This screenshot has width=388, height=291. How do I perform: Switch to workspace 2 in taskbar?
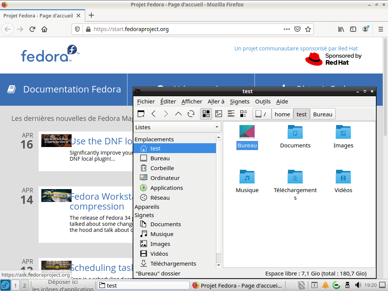(24, 286)
